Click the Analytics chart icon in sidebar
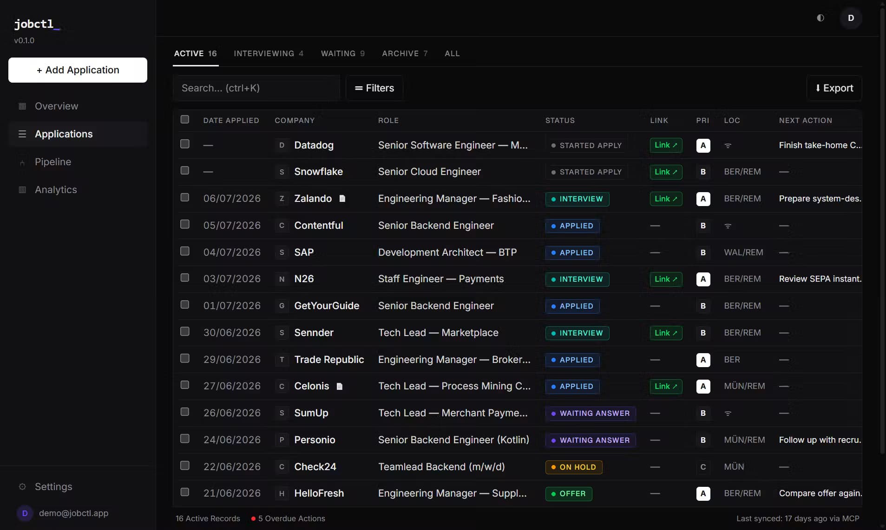Image resolution: width=886 pixels, height=530 pixels. (22, 190)
